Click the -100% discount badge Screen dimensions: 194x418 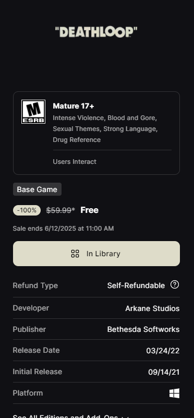[x=27, y=210]
